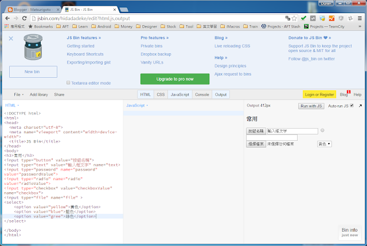Toggle Textarea editor mode checkbox
367x246 pixels.
click(68, 82)
